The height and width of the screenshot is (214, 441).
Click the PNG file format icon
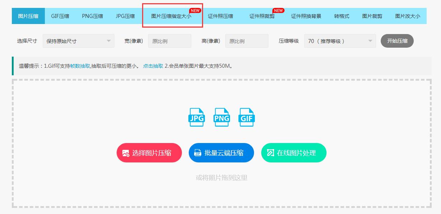click(x=221, y=117)
